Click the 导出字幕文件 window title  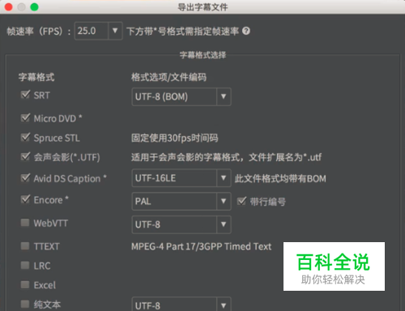[202, 7]
